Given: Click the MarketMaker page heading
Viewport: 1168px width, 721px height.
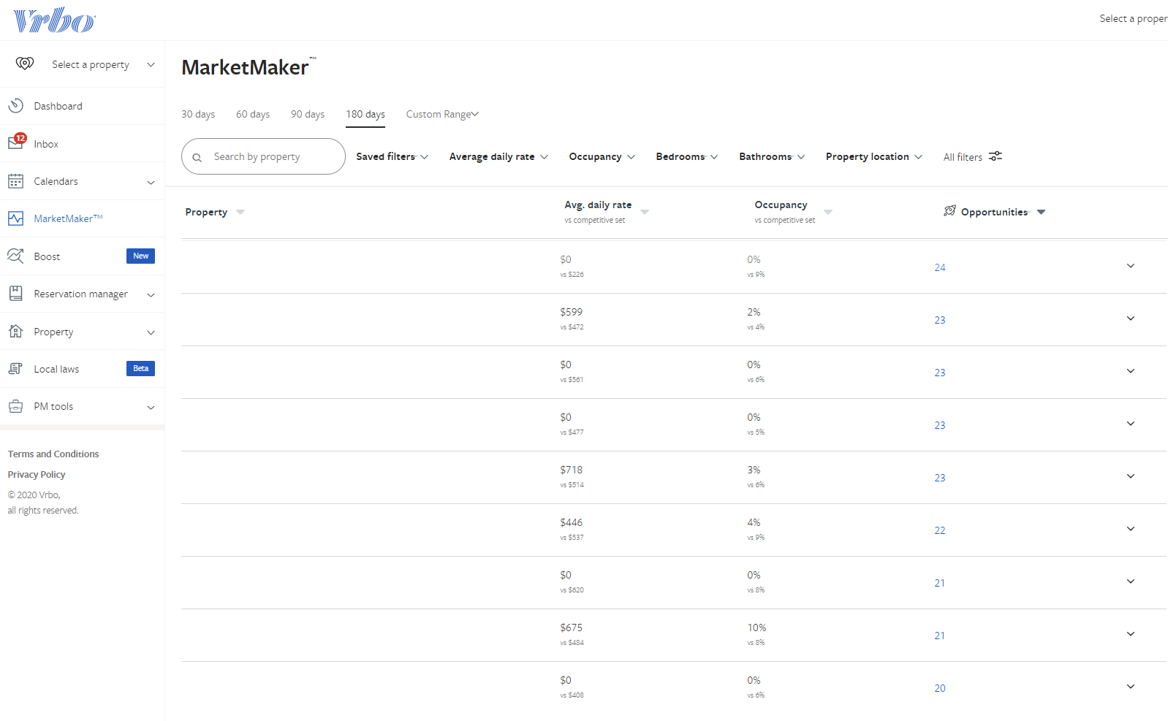Looking at the screenshot, I should 249,67.
